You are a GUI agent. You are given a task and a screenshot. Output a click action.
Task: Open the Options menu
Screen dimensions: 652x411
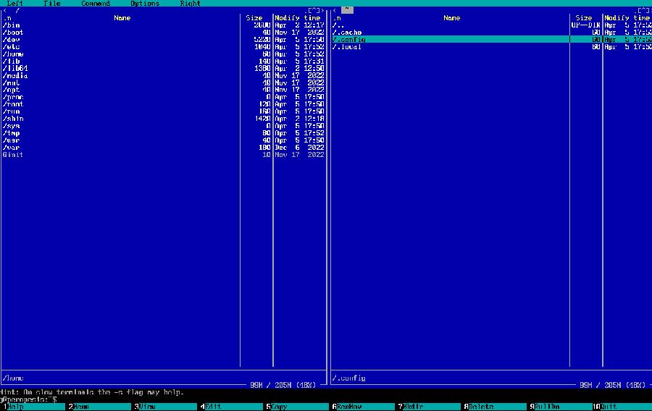pyautogui.click(x=144, y=4)
